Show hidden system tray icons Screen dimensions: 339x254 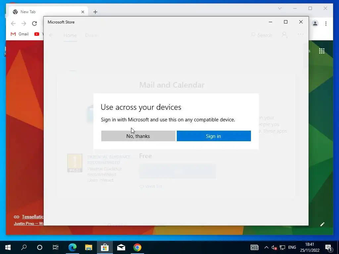point(266,247)
